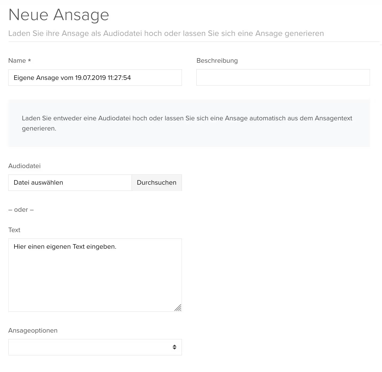Click the resize grip of the Text area
Screen dimensions: 382x372
178,308
